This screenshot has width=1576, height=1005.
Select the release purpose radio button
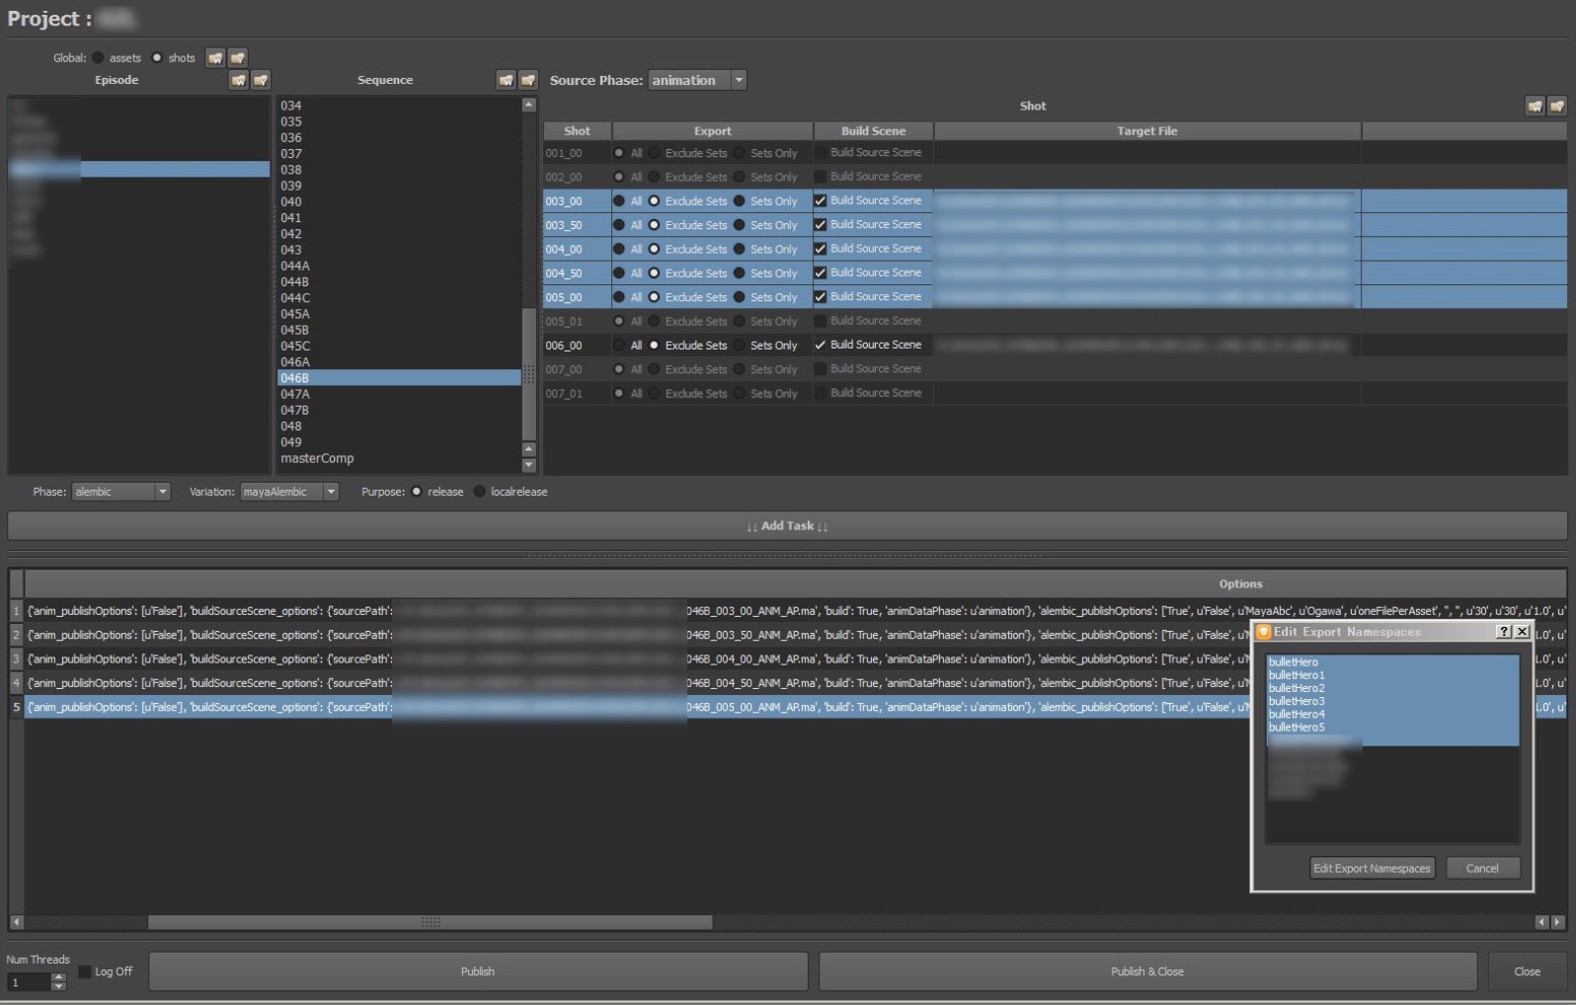tap(417, 492)
